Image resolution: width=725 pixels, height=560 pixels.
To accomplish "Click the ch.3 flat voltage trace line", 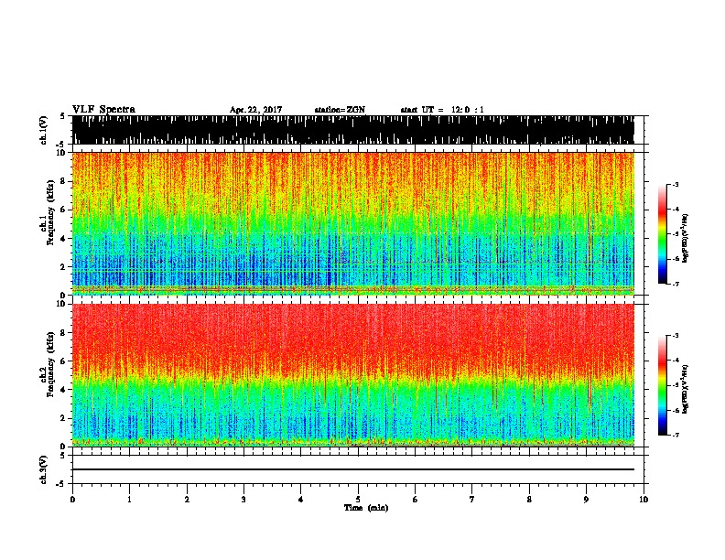I will click(353, 469).
